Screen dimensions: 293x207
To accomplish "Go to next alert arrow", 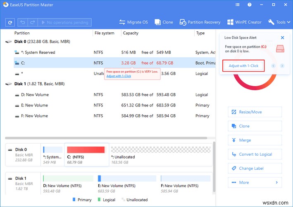I will click(282, 66).
